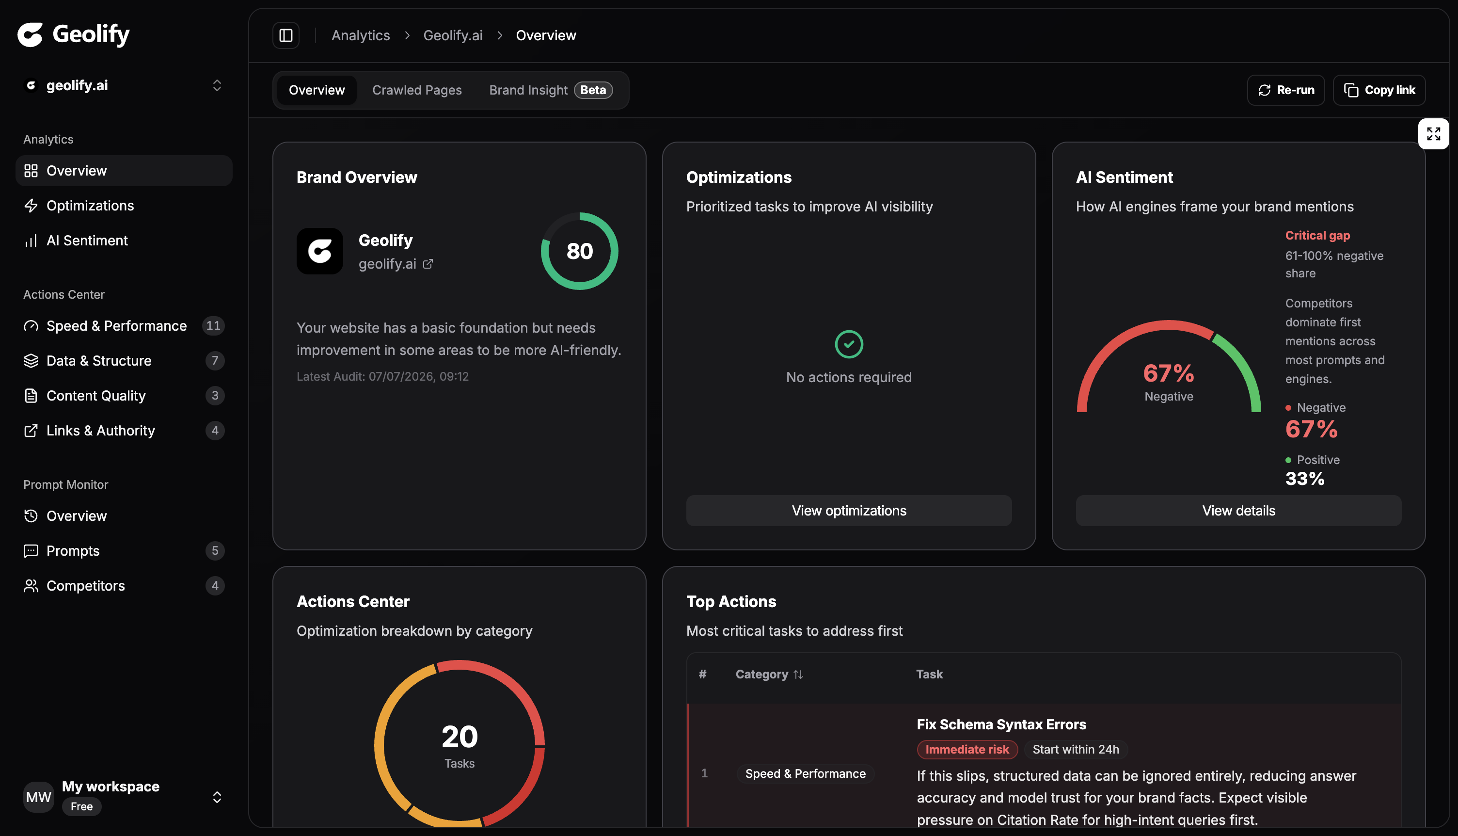Click the Geolify logo in sidebar
Viewport: 1458px width, 836px height.
click(74, 34)
